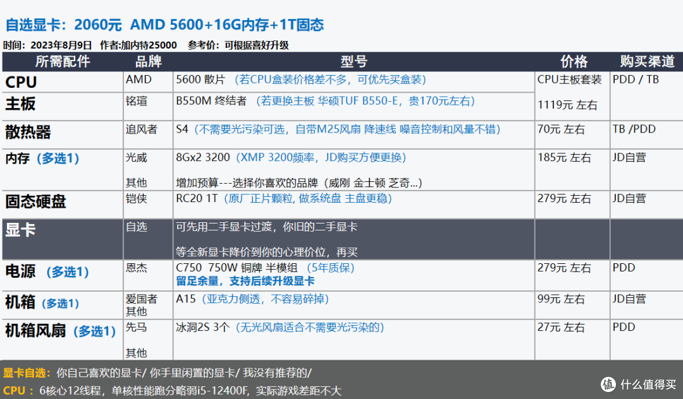Click the title '自选显卡: 2060元 AMD 5600+16G内存+1T固态'
The height and width of the screenshot is (399, 683).
tap(164, 25)
